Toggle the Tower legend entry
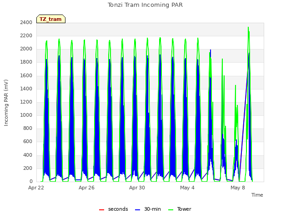The image size is (291, 218). point(180,209)
